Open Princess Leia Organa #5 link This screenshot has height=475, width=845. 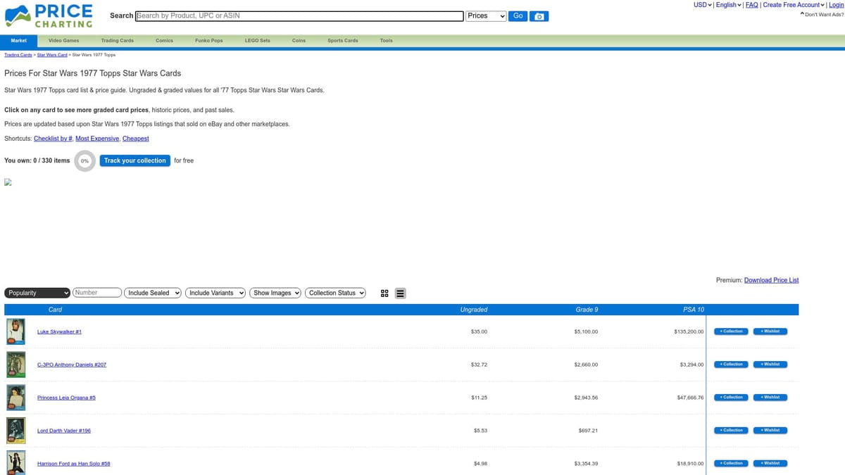pos(66,398)
